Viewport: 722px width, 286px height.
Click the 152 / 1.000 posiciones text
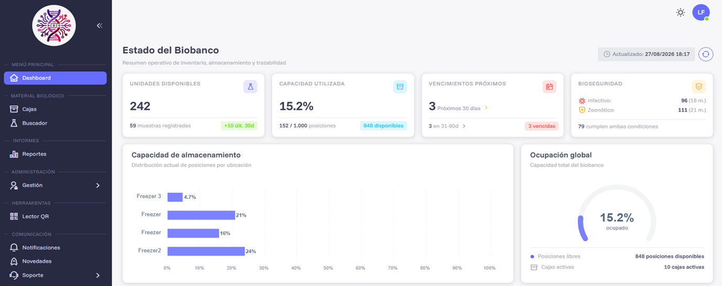pos(308,126)
